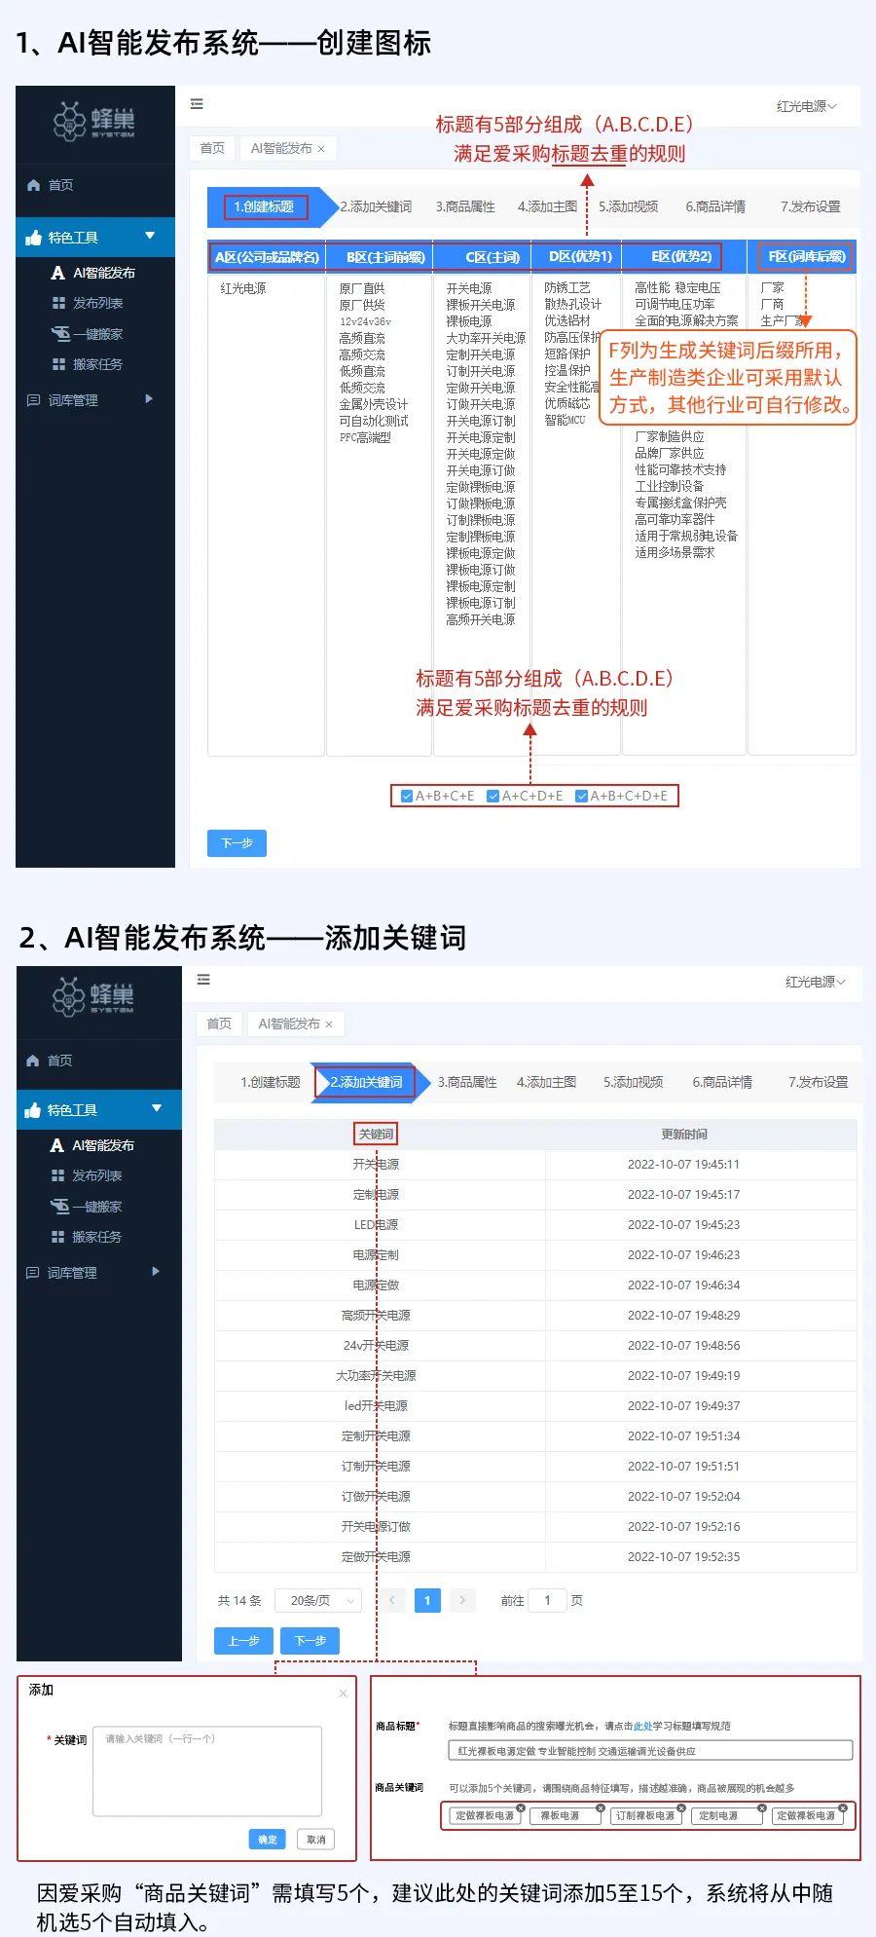Screen dimensions: 876x1937
Task: Select step 6.商品详情 in 添加关键词 screenshot
Action: click(722, 1082)
